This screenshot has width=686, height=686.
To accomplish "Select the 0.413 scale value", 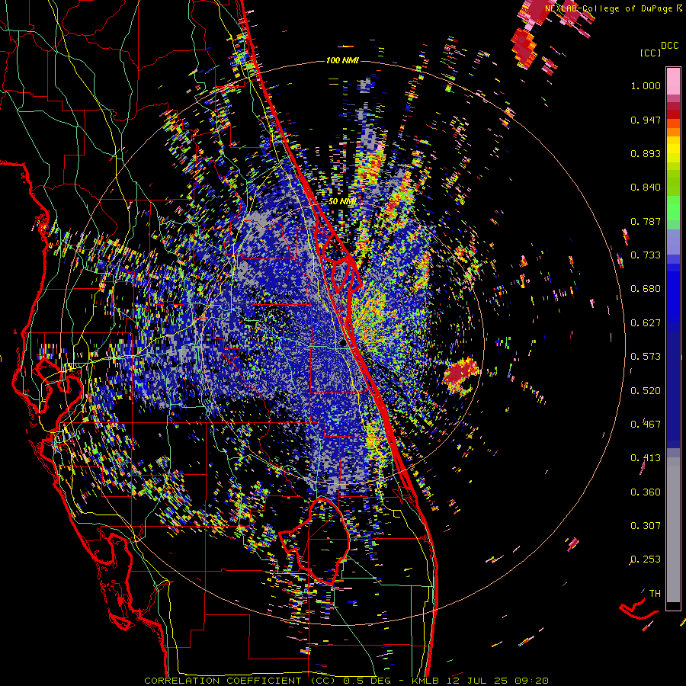I will point(646,458).
